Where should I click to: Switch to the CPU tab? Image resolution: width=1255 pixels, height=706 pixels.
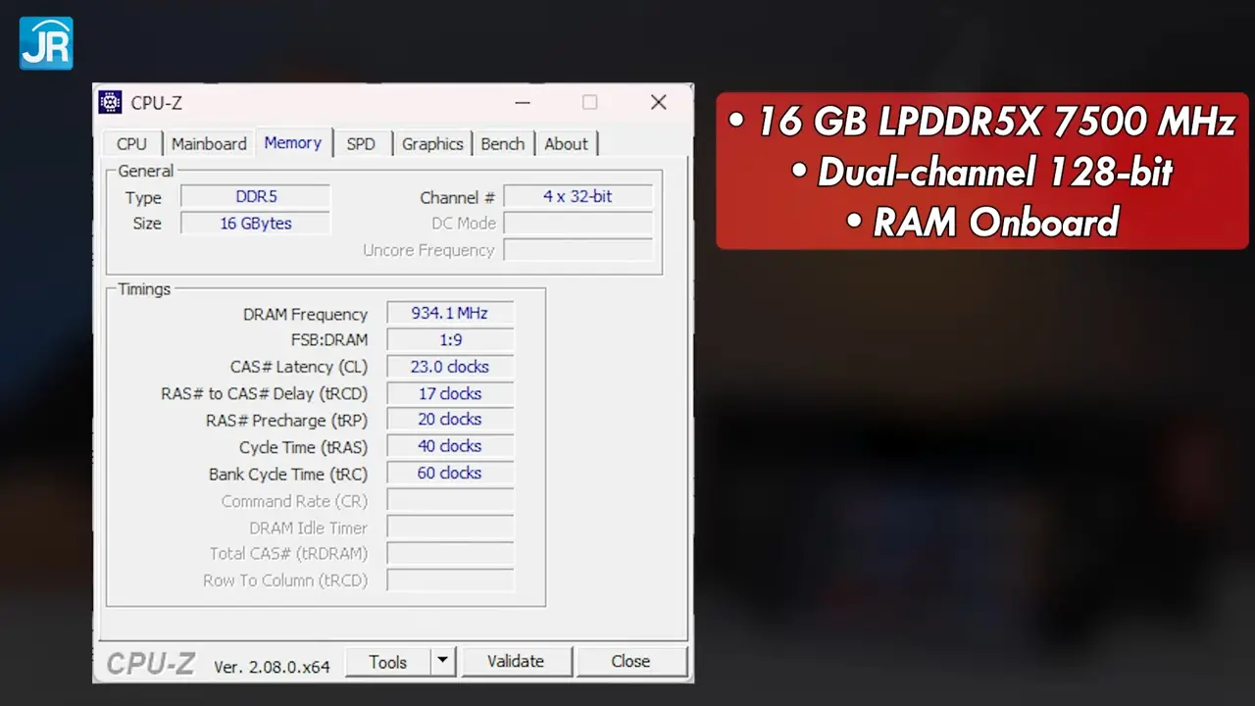pos(131,144)
